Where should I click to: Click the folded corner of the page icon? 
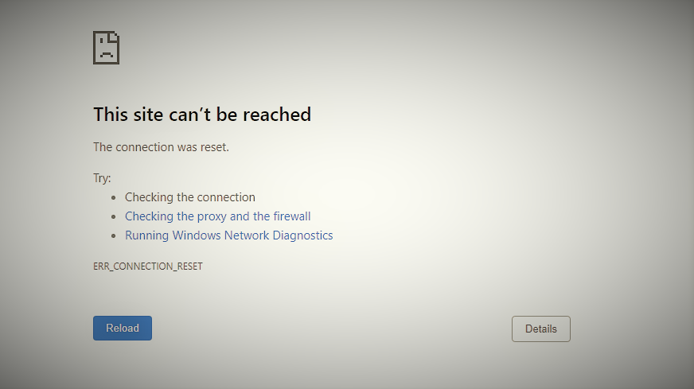(114, 37)
